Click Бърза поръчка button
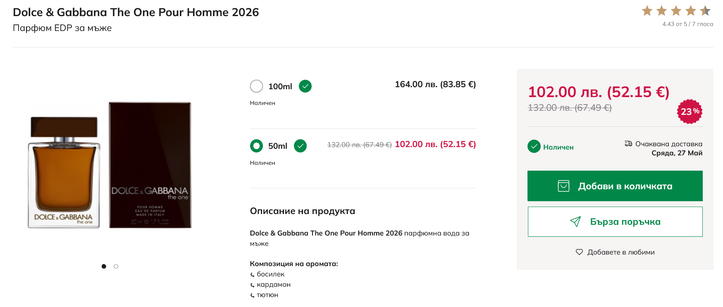Viewport: 723px width, 307px height. (615, 222)
